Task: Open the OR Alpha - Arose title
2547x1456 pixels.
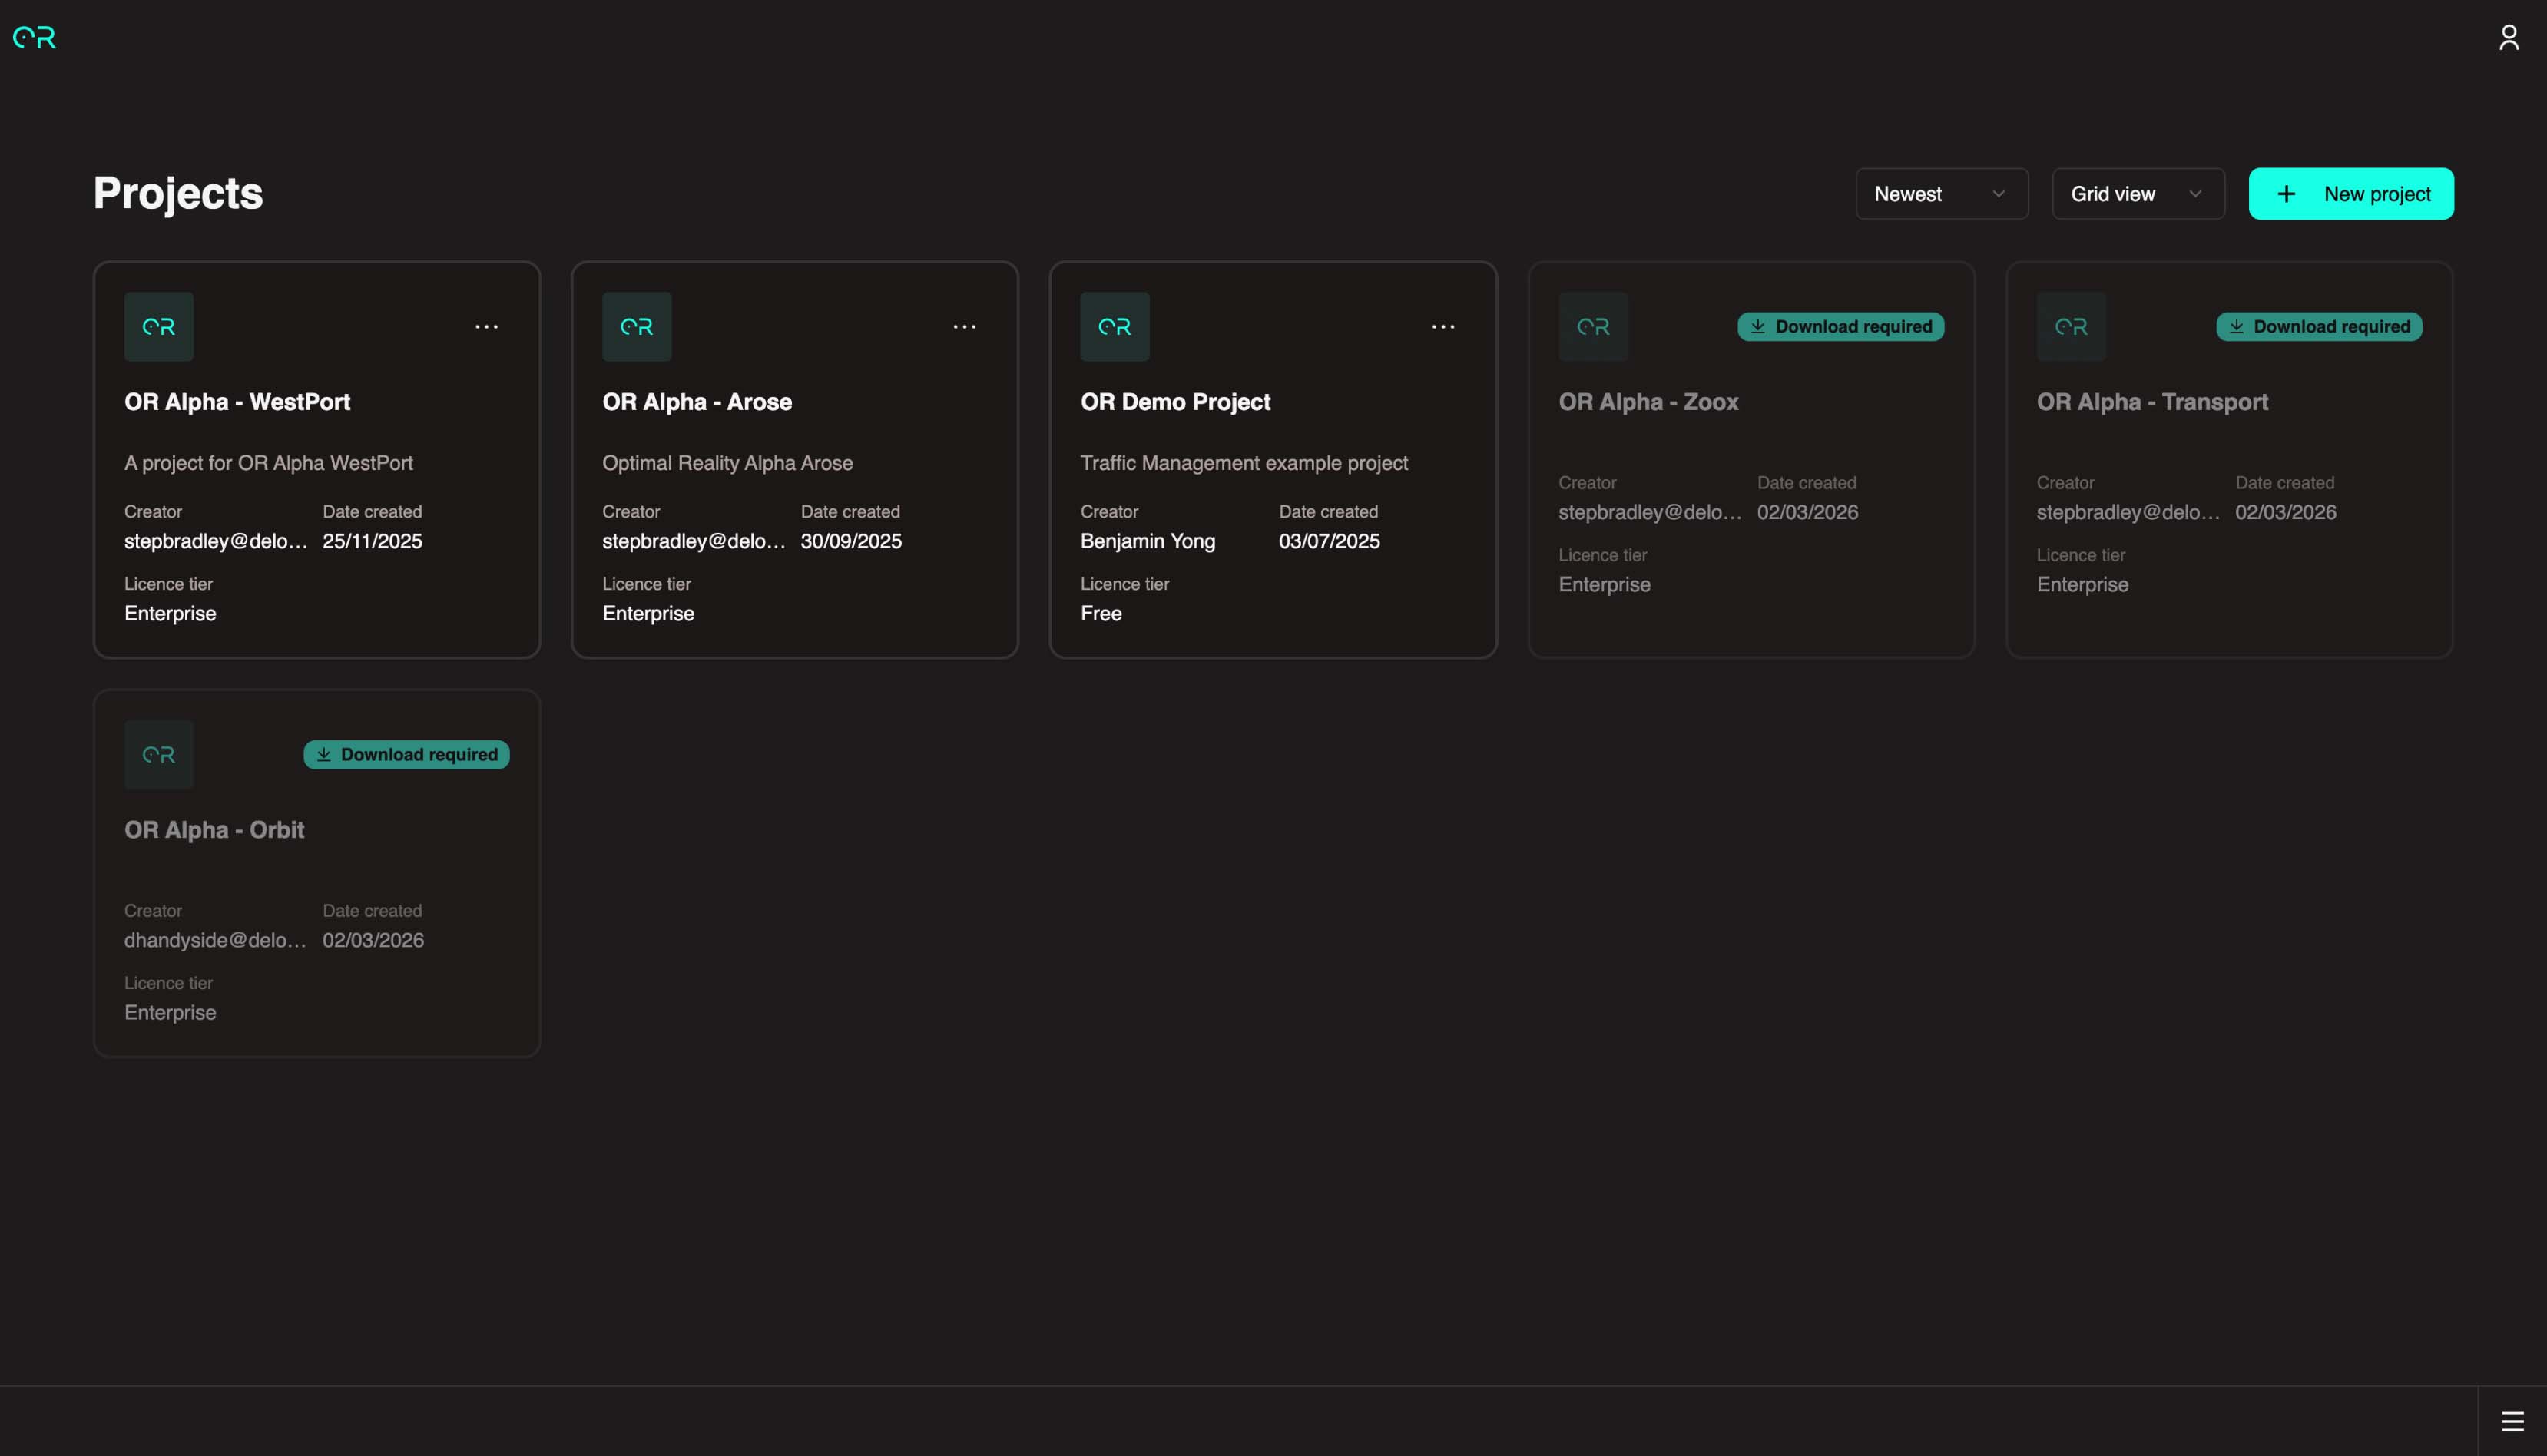Action: pos(697,402)
